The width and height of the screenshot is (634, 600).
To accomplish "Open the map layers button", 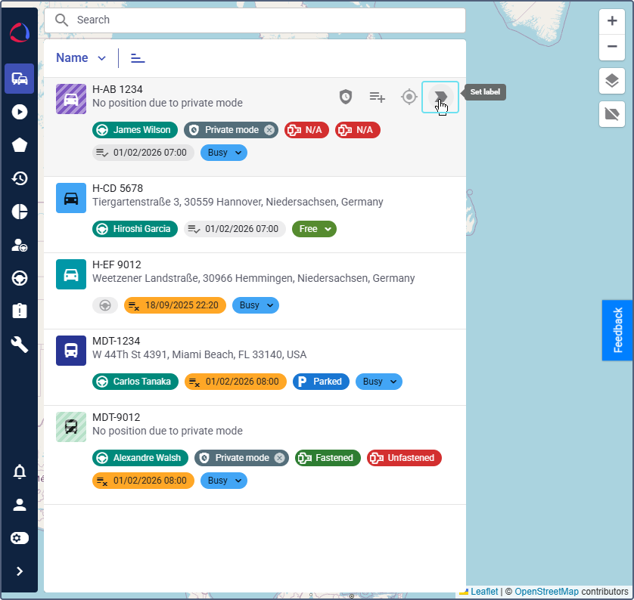I will point(612,81).
